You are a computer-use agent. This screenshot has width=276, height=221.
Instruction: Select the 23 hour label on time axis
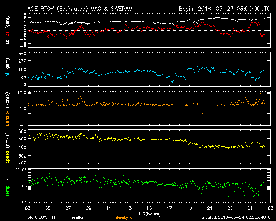coord(230,208)
